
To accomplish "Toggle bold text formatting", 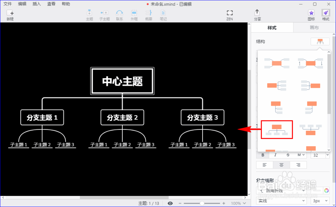I will pyautogui.click(x=263, y=155).
